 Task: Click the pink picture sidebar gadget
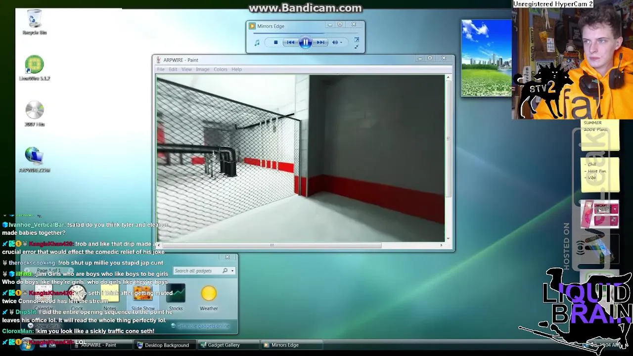pyautogui.click(x=599, y=215)
